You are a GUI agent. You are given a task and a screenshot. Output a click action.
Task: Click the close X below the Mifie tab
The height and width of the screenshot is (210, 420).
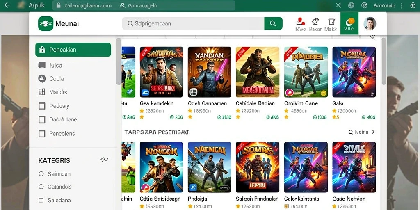pos(372,37)
